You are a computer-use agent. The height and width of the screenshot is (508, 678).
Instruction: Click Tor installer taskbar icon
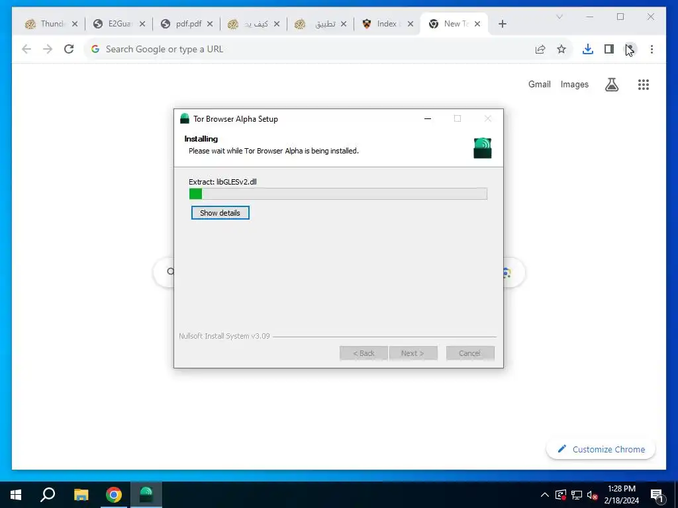point(146,495)
